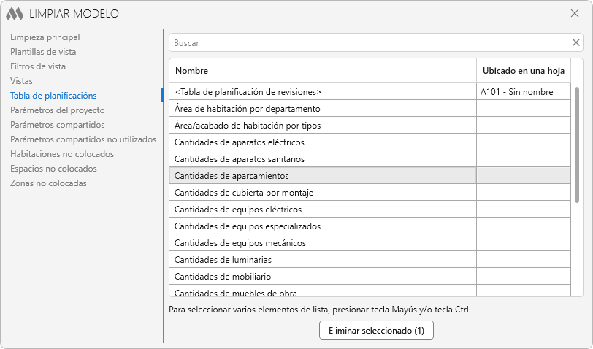
Task: Select Plantillas de vista in sidebar
Action: tap(43, 52)
